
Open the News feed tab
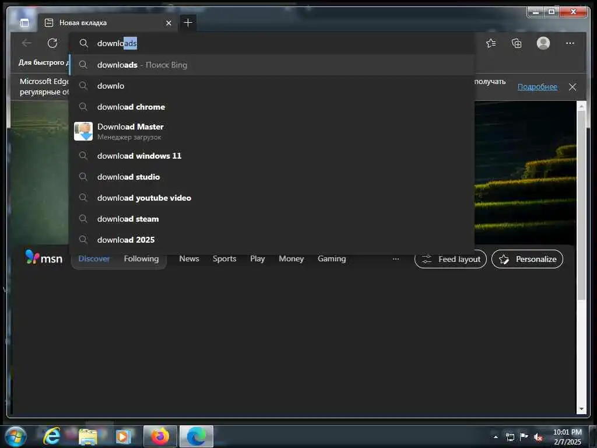coord(189,258)
